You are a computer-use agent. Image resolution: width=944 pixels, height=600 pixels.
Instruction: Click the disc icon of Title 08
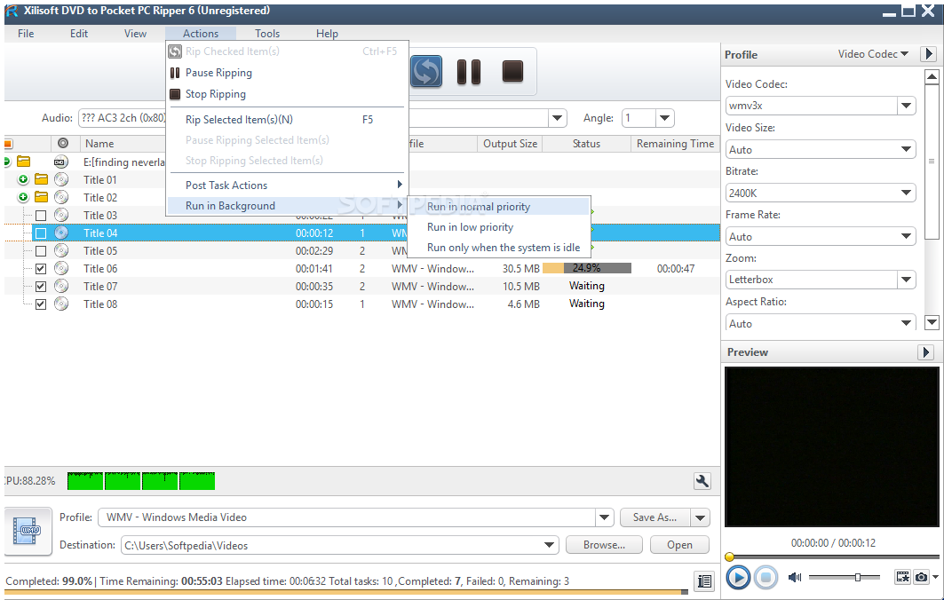pos(60,304)
